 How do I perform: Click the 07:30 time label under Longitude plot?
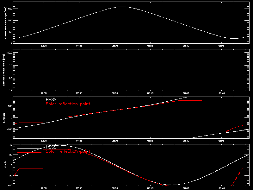click(44, 141)
